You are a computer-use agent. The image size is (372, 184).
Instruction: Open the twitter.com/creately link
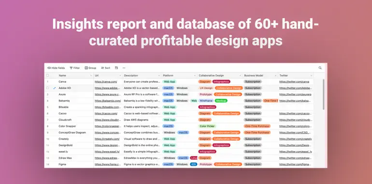296,139
